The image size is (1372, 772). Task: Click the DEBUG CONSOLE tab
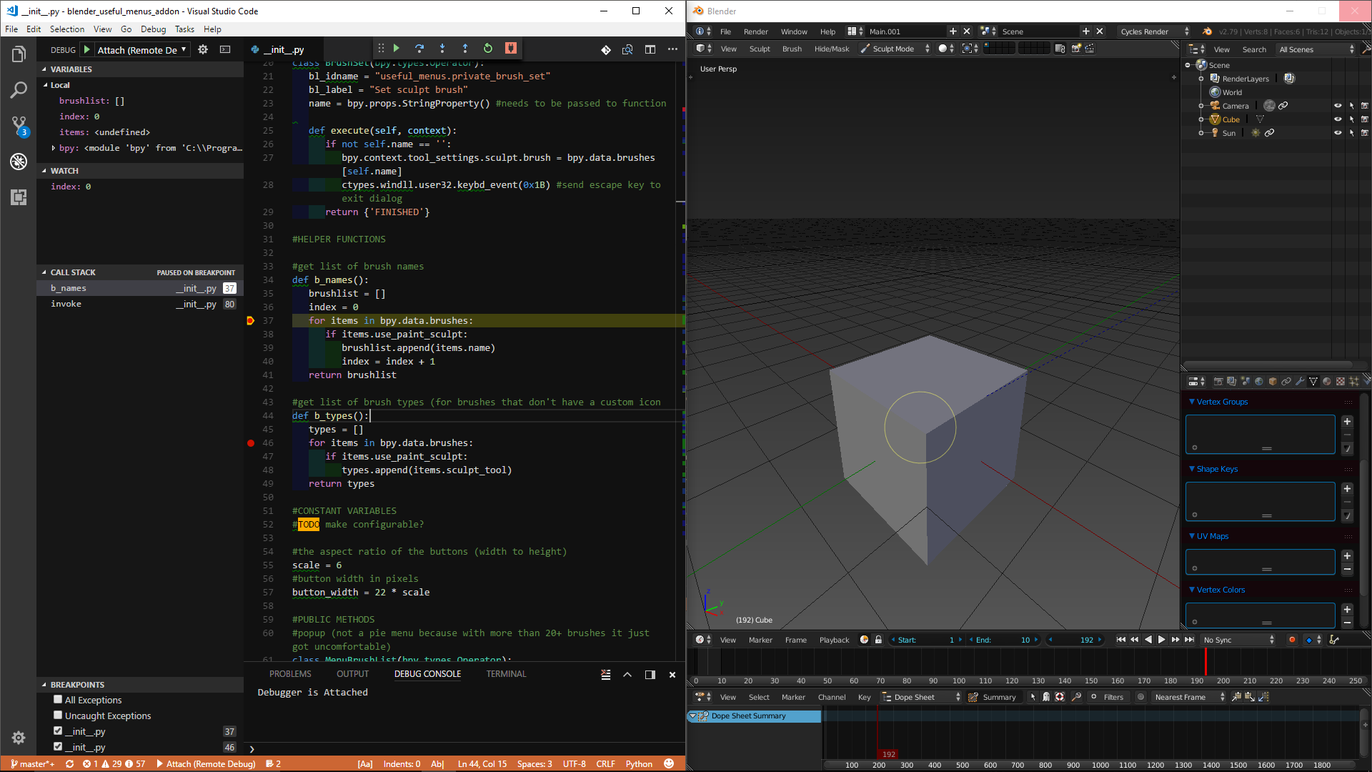(427, 673)
